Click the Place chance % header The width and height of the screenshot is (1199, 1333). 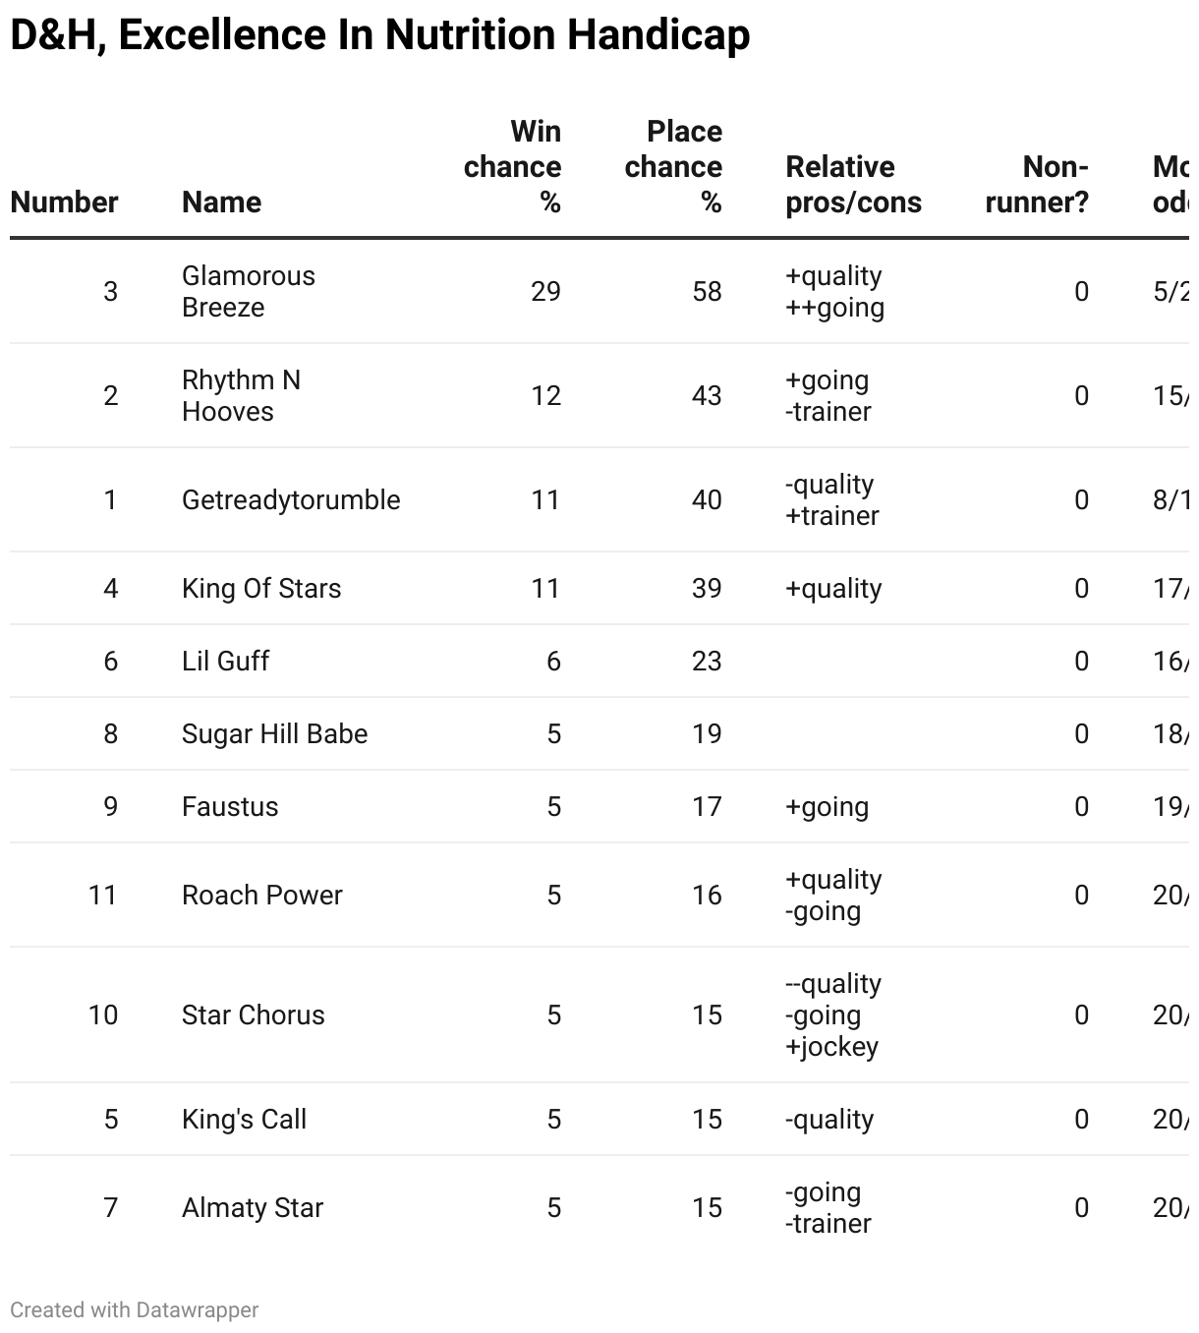pos(674,167)
